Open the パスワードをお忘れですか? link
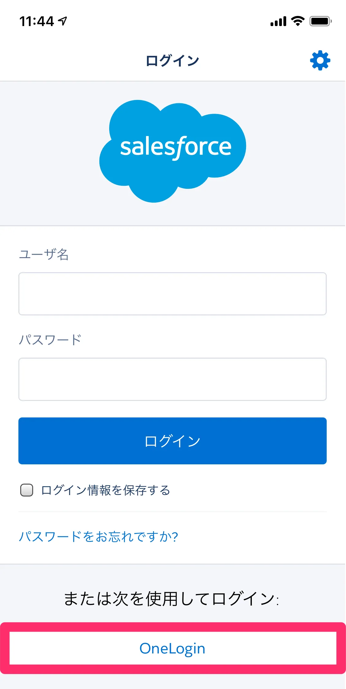Screen dimensions: 346x689 [x=98, y=537]
